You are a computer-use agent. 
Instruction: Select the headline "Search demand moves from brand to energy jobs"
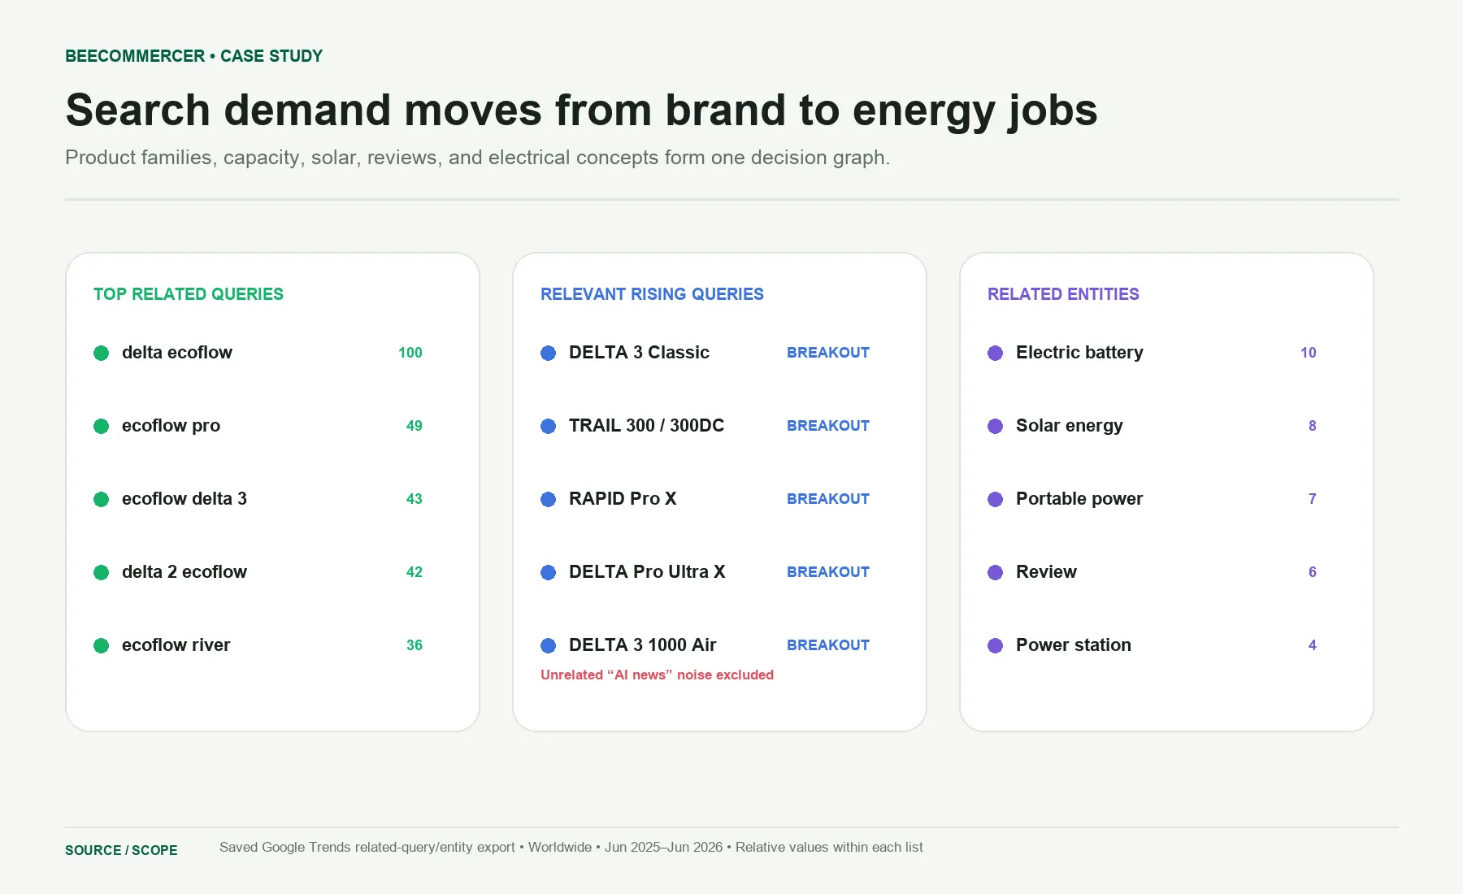coord(581,111)
